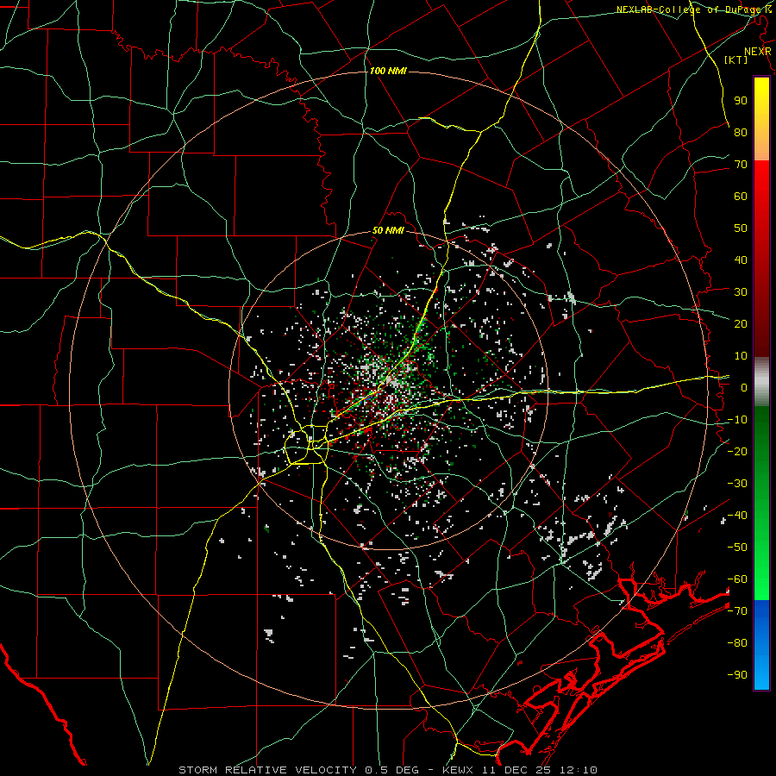
Task: Click the NEXR label at top right
Action: click(758, 52)
